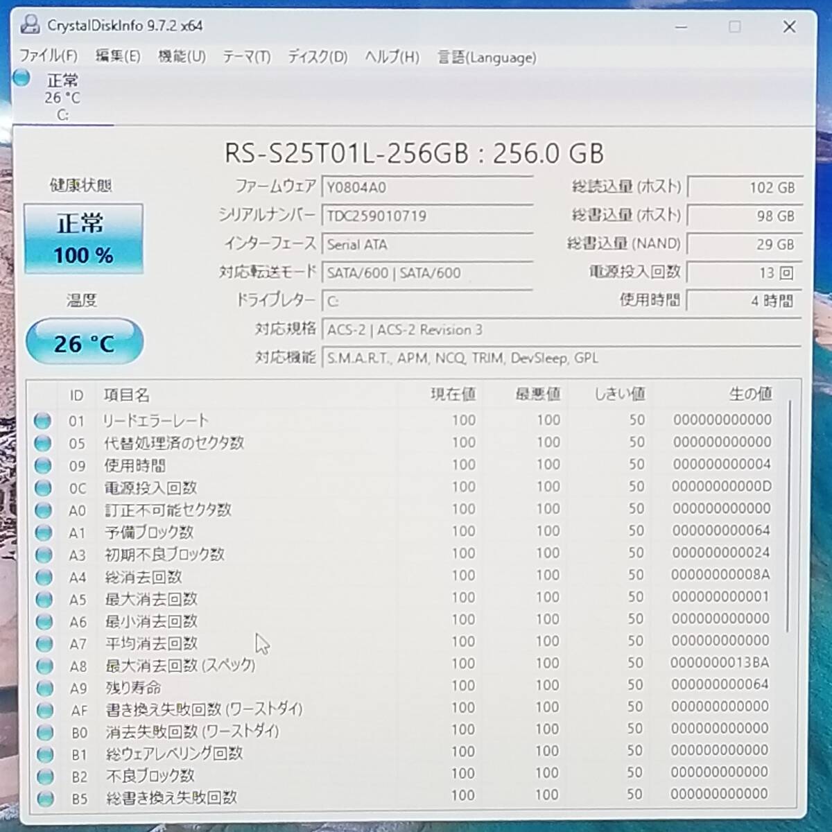This screenshot has width=832, height=832.
Task: Click the power on hours value 4 時間
Action: (744, 301)
